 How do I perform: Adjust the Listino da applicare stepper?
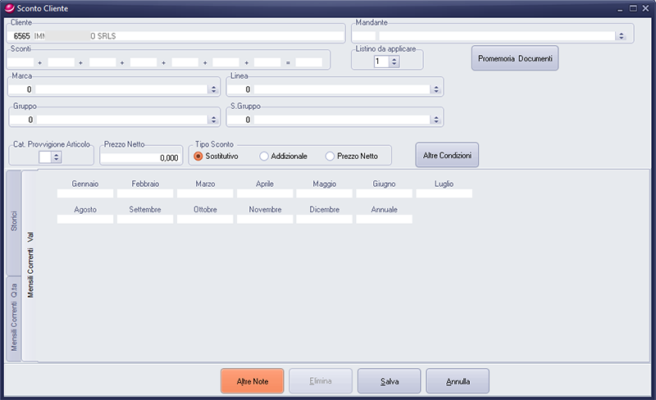click(394, 61)
